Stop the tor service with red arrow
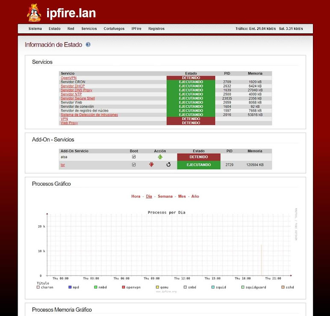This screenshot has width=330, height=316. pyautogui.click(x=151, y=165)
